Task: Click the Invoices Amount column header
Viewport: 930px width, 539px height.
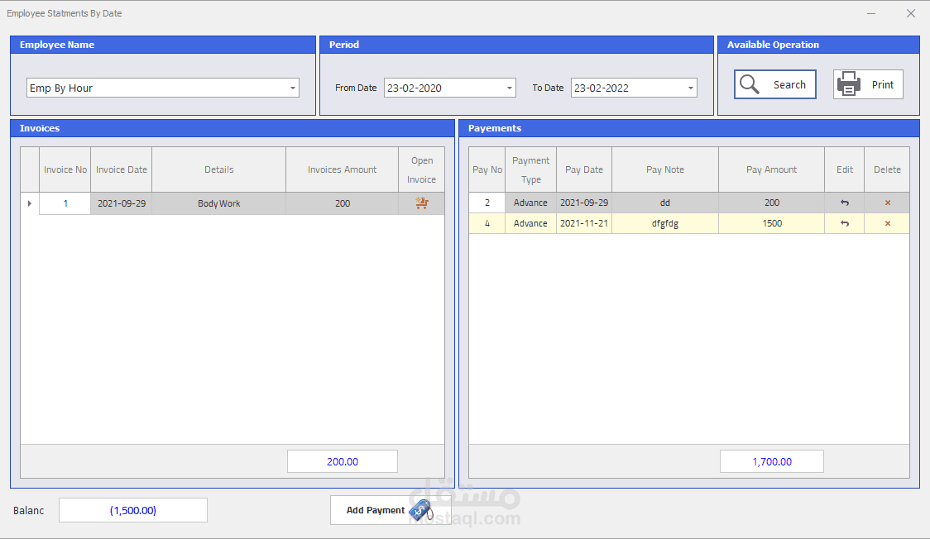Action: (x=343, y=169)
